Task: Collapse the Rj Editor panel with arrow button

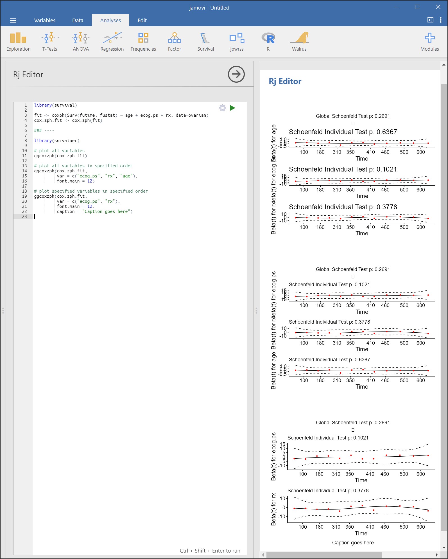Action: (236, 74)
